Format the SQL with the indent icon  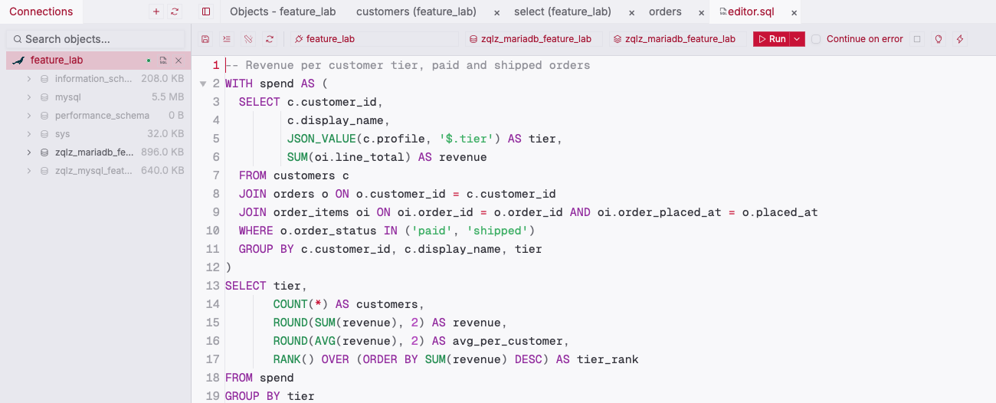[x=226, y=39]
